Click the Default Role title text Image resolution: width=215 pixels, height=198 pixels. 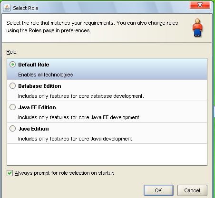(34, 65)
